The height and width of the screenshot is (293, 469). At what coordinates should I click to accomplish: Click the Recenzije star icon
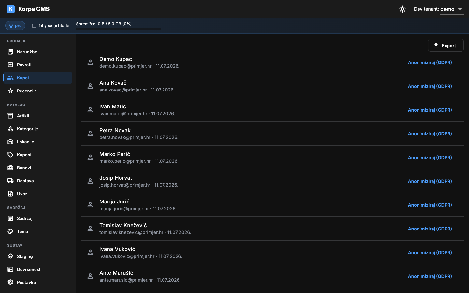click(10, 91)
